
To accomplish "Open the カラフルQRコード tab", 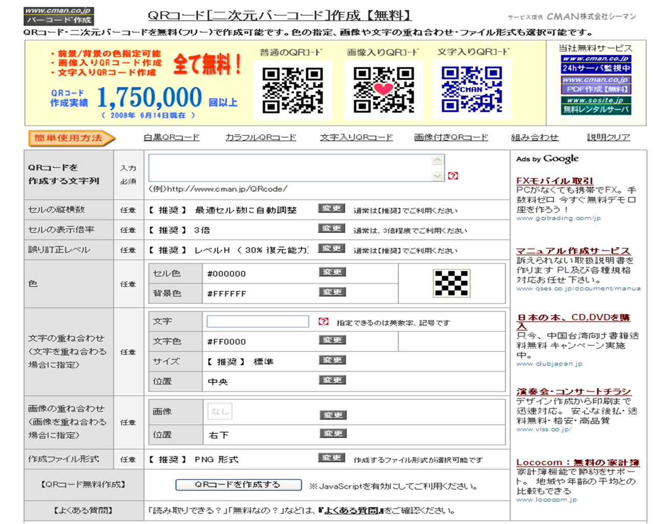I will pos(261,138).
